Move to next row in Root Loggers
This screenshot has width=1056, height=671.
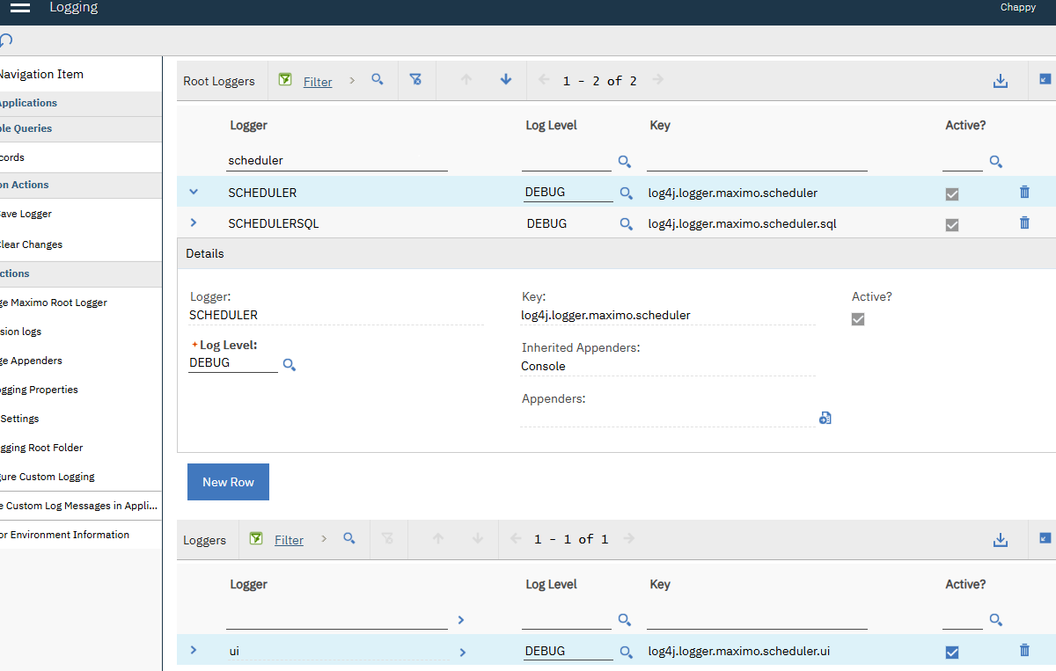(x=506, y=79)
